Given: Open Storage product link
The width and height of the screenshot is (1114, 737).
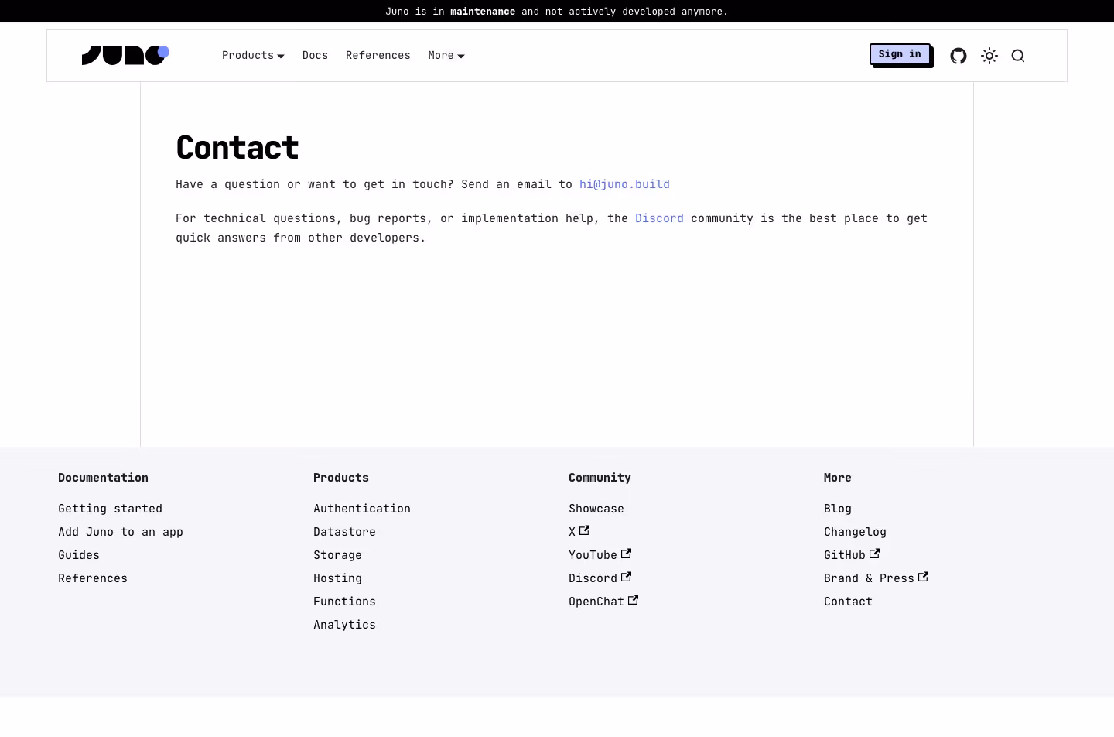Looking at the screenshot, I should point(337,555).
